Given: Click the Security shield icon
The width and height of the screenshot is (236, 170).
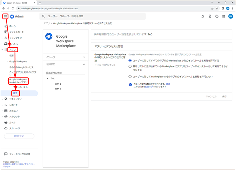Looking at the screenshot, I should pyautogui.click(x=6, y=99).
